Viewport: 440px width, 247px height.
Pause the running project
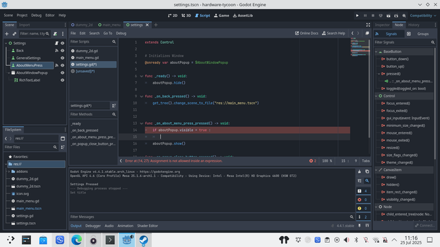tap(365, 16)
